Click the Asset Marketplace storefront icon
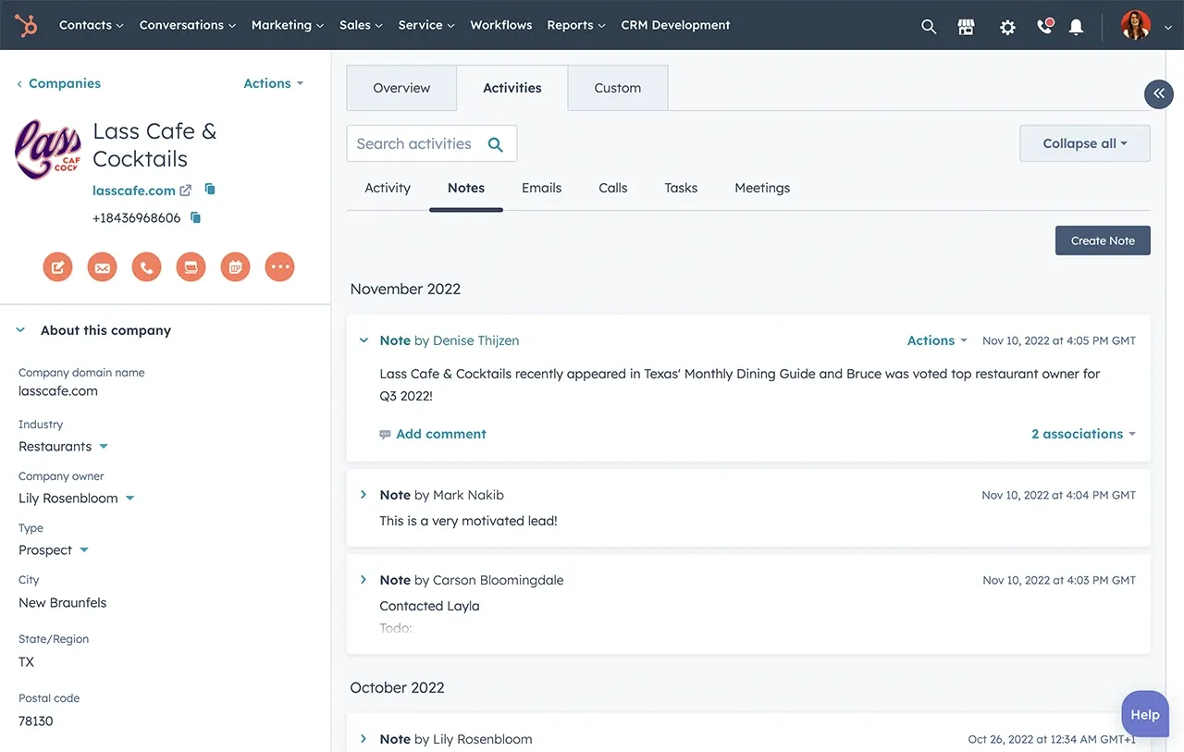The image size is (1184, 752). click(x=966, y=27)
